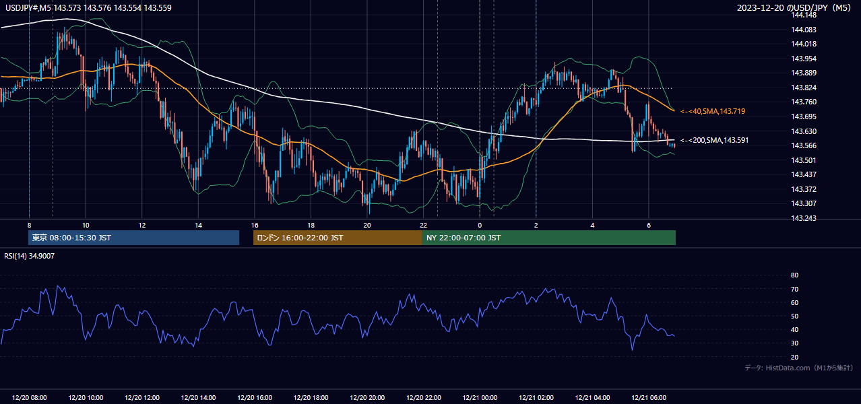Viewport: 861px width, 404px height.
Task: Click RSI scale value 50
Action: (794, 316)
